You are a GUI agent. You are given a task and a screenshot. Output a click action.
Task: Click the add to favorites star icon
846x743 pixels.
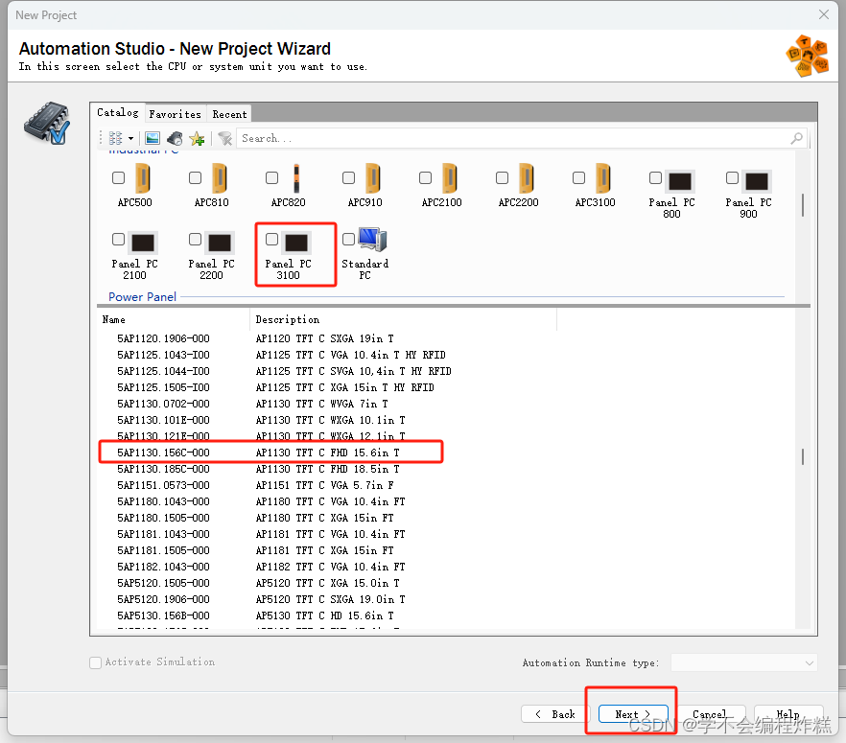197,139
